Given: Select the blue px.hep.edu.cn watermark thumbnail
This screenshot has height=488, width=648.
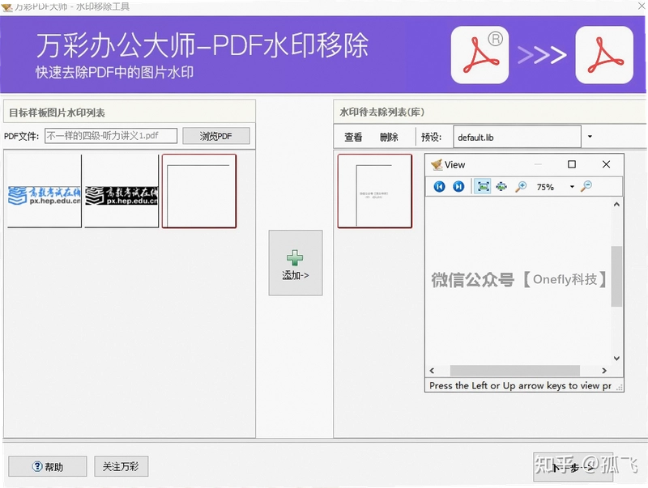Looking at the screenshot, I should pyautogui.click(x=45, y=191).
